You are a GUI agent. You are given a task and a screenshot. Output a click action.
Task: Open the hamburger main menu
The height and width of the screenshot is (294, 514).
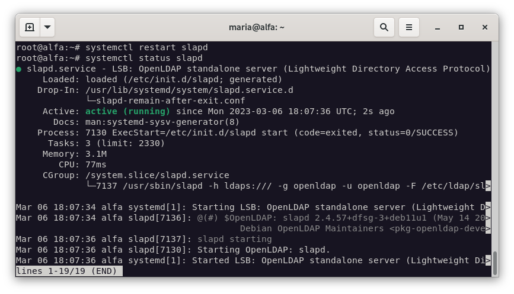[x=408, y=27]
